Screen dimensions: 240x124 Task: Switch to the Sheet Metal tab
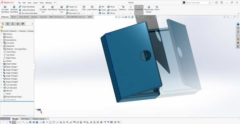(24, 17)
